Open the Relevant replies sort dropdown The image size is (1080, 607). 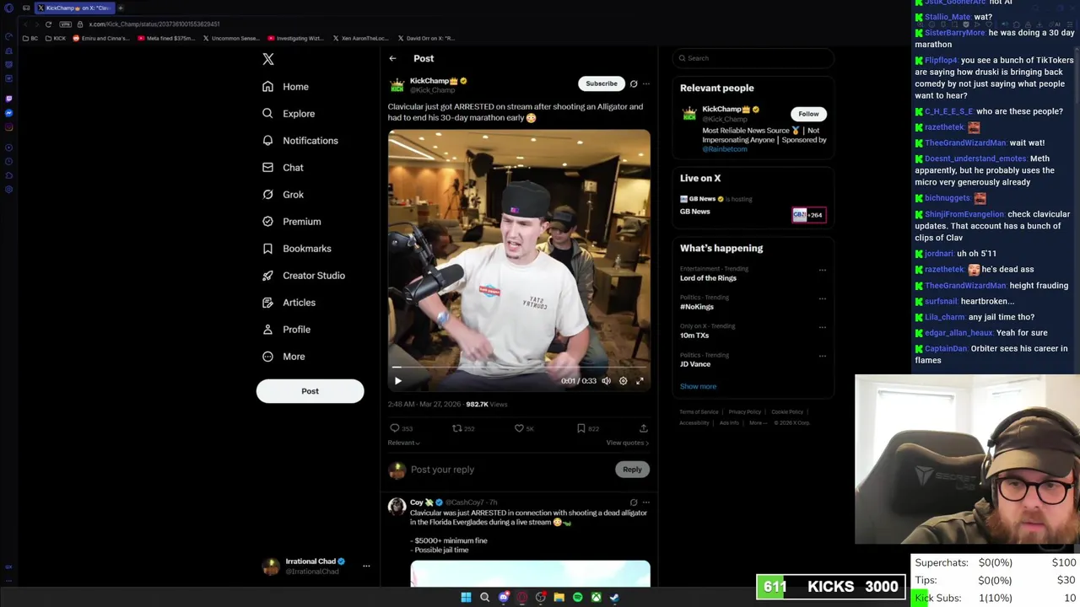[403, 443]
